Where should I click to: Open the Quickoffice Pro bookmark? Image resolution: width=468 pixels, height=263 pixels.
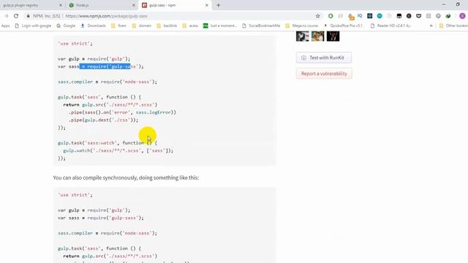pyautogui.click(x=343, y=26)
